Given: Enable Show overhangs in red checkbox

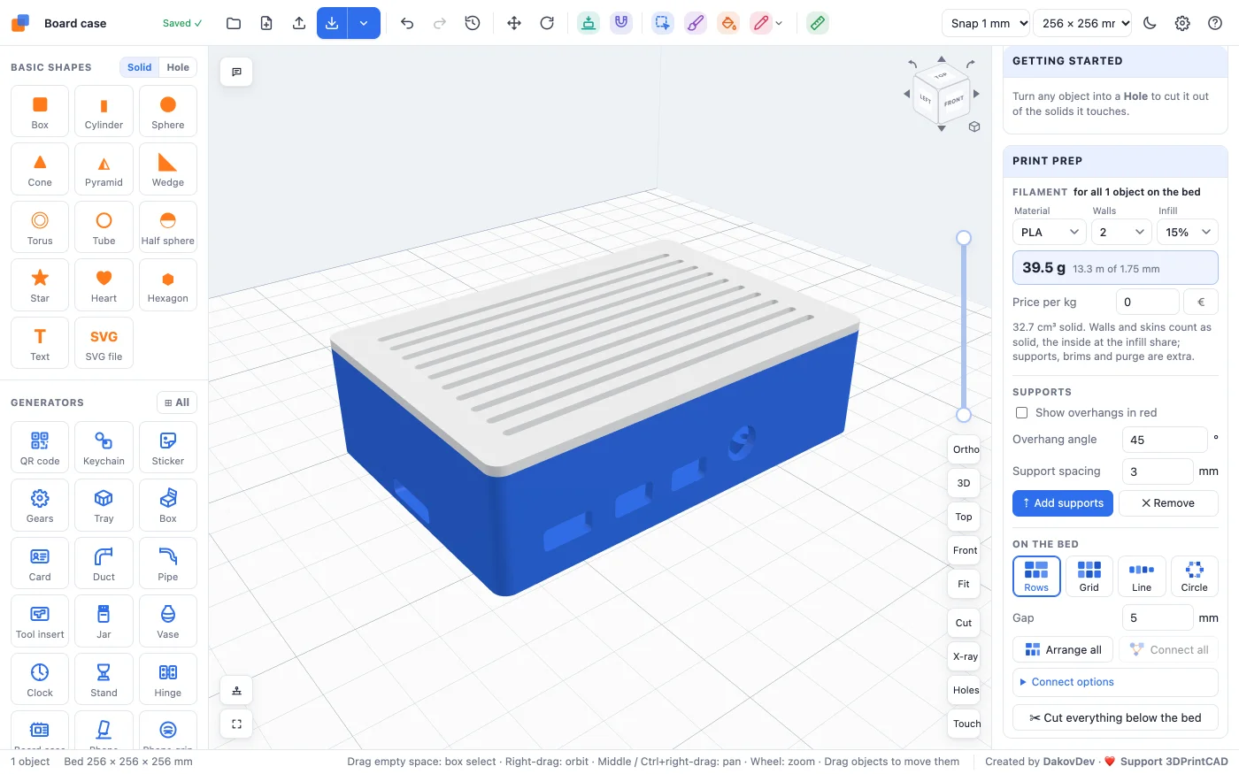Looking at the screenshot, I should [1022, 412].
